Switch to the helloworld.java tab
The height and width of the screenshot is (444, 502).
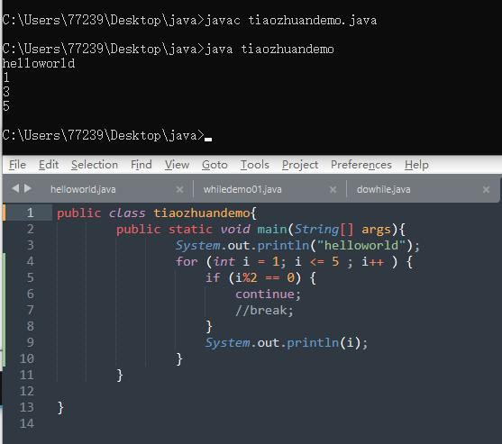(x=83, y=189)
